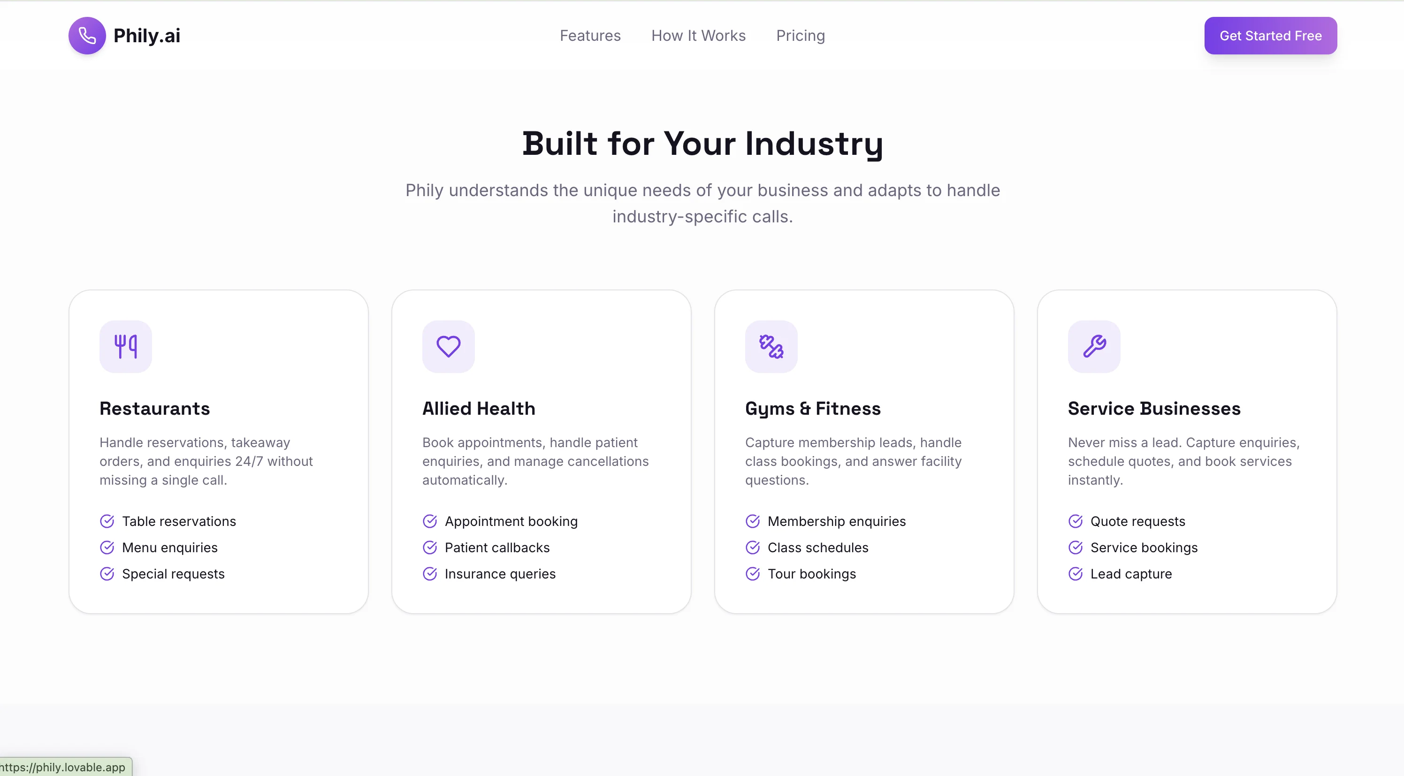Click the Allied Health heart icon
Viewport: 1404px width, 776px height.
pyautogui.click(x=448, y=347)
